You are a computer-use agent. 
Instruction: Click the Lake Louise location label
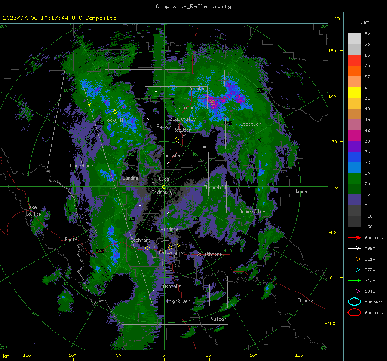click(x=34, y=211)
